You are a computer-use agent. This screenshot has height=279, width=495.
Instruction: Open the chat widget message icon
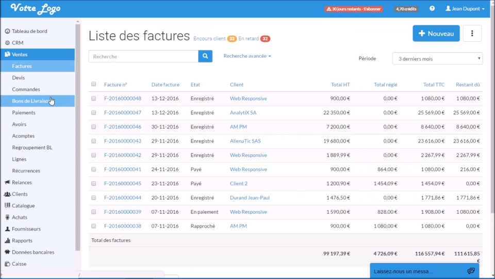(x=471, y=271)
